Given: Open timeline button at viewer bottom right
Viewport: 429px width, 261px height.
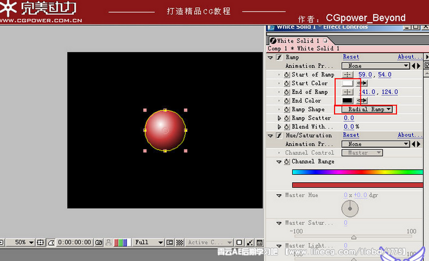Looking at the screenshot, I should tap(260, 242).
